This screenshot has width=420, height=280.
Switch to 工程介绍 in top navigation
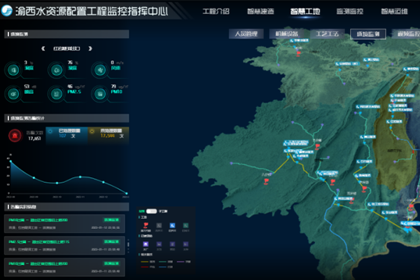216,12
